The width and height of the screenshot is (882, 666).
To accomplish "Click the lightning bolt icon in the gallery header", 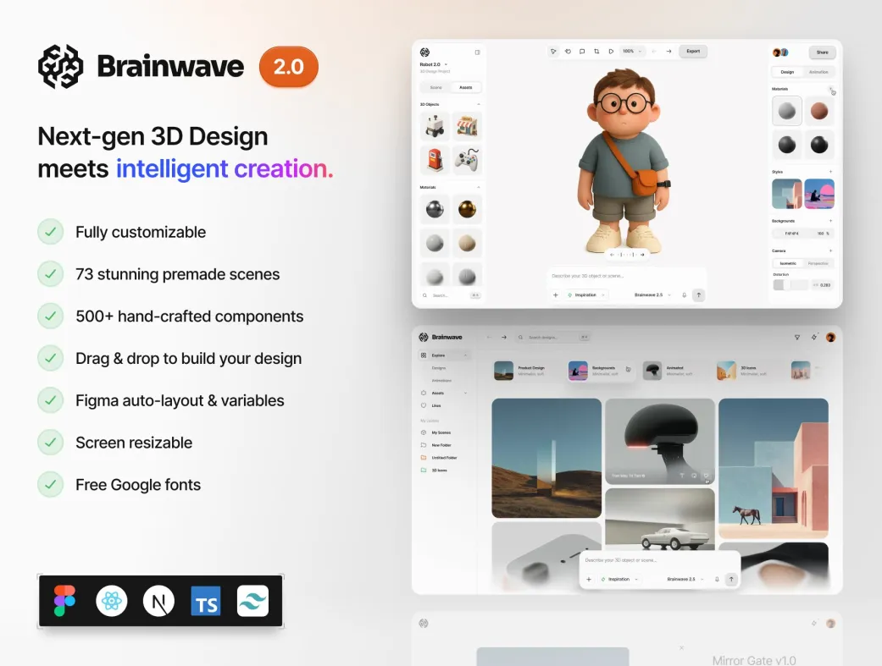I will (x=814, y=337).
